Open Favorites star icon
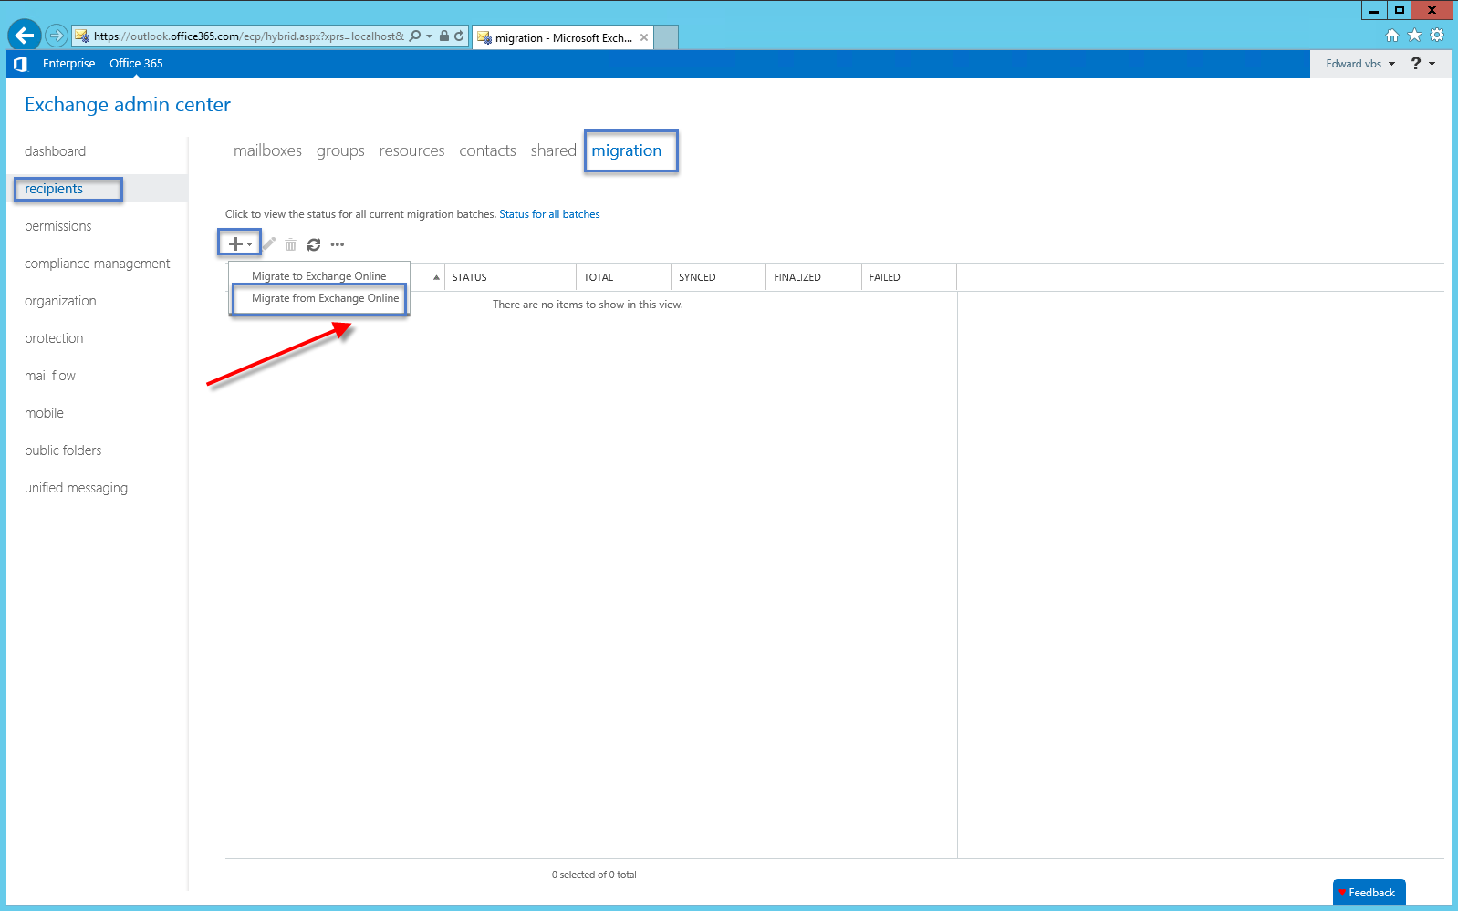The image size is (1458, 911). [x=1414, y=36]
